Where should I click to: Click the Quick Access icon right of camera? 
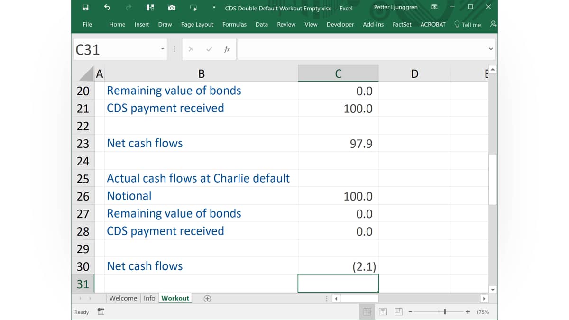pyautogui.click(x=193, y=8)
